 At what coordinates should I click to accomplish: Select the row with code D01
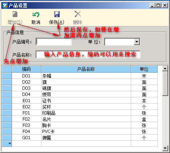80,76
